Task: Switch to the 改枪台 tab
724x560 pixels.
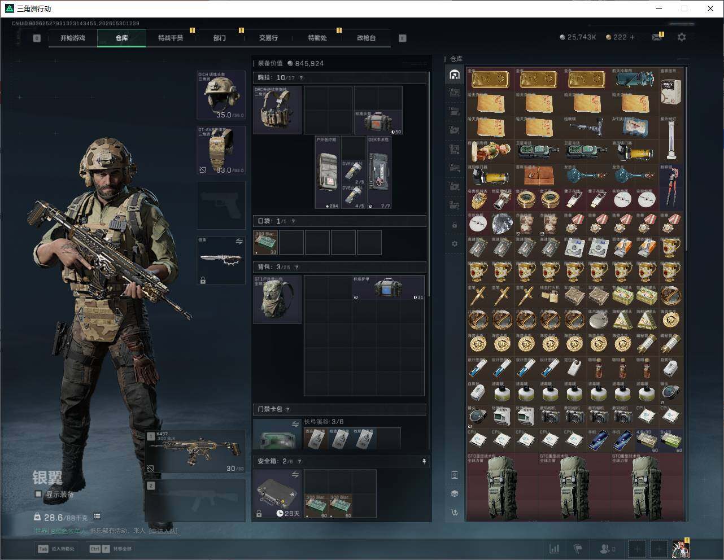Action: 366,38
